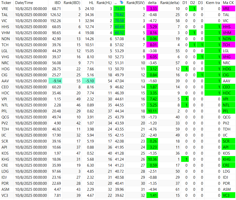Screen dimensions: 236x200
Task: Select the VRE ticker row
Action: click(118, 9)
